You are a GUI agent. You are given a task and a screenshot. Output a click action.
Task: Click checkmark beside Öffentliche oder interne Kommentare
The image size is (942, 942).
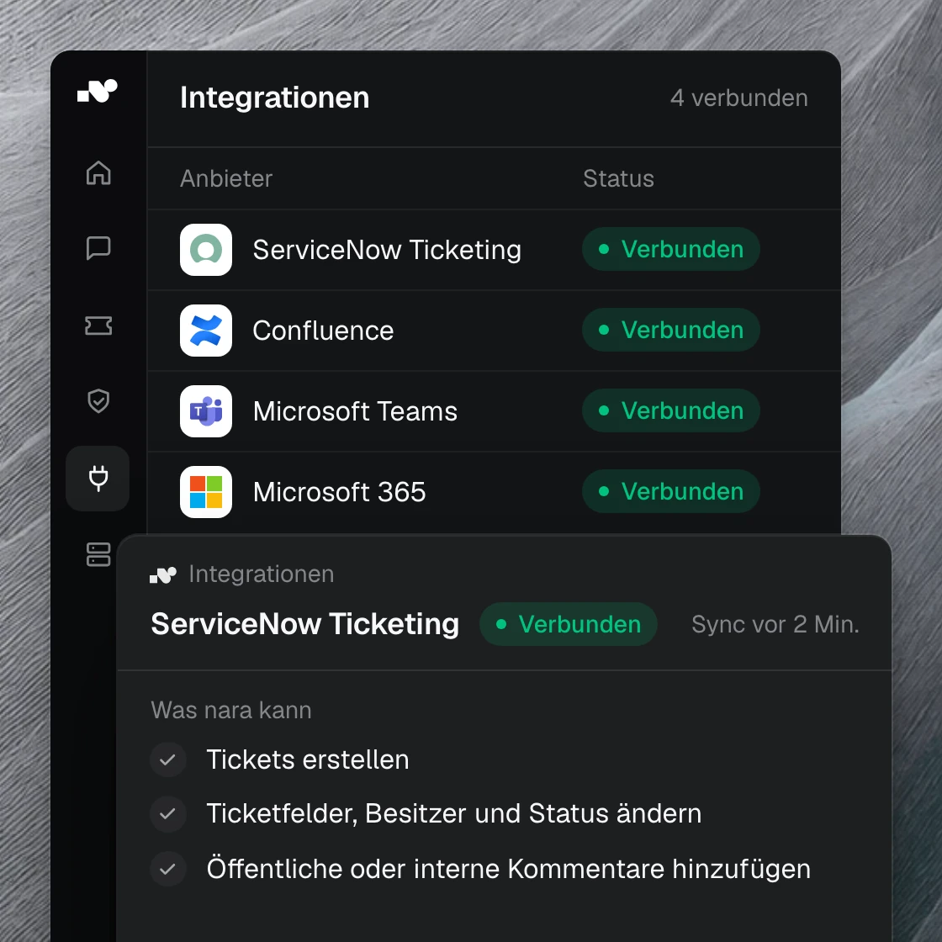[167, 869]
